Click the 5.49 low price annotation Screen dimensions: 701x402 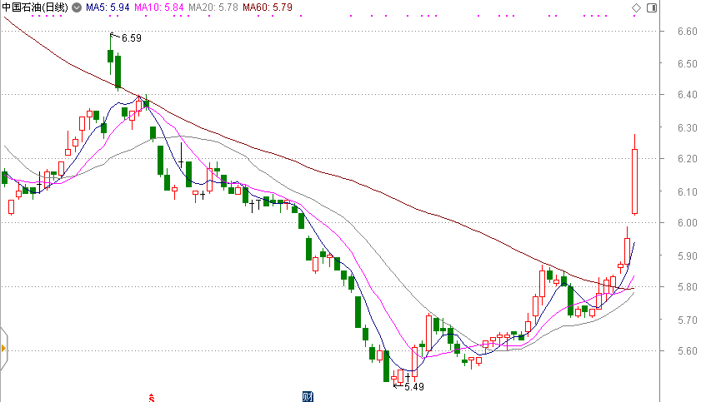click(413, 387)
